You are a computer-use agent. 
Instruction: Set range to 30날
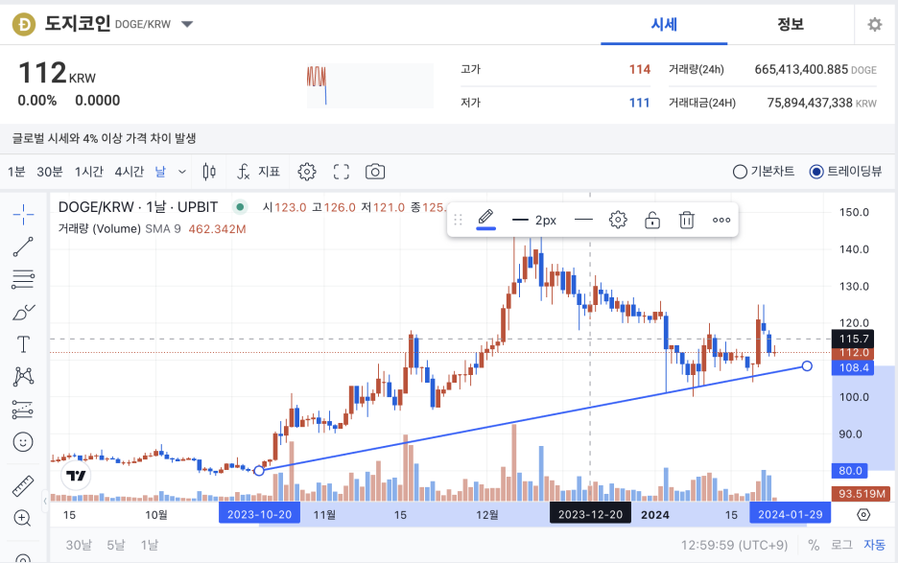point(79,545)
